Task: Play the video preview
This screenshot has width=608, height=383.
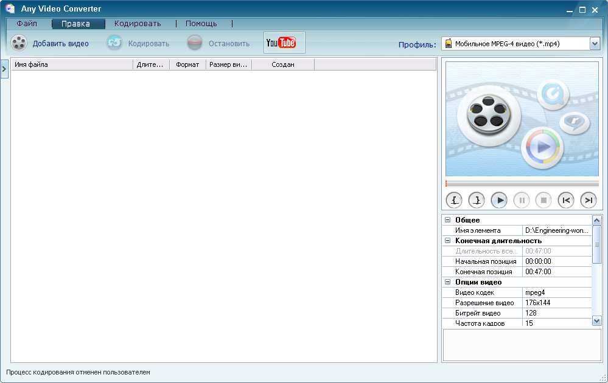Action: [x=499, y=200]
